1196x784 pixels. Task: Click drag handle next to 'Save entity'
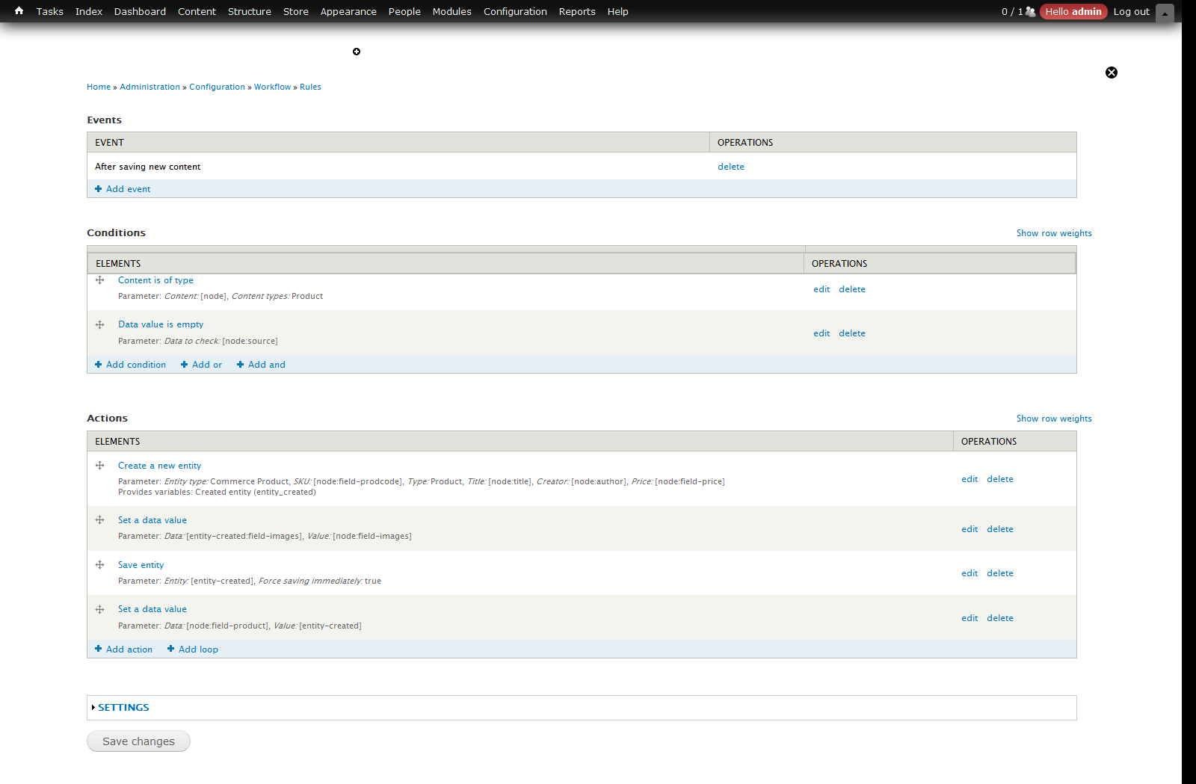pos(99,564)
